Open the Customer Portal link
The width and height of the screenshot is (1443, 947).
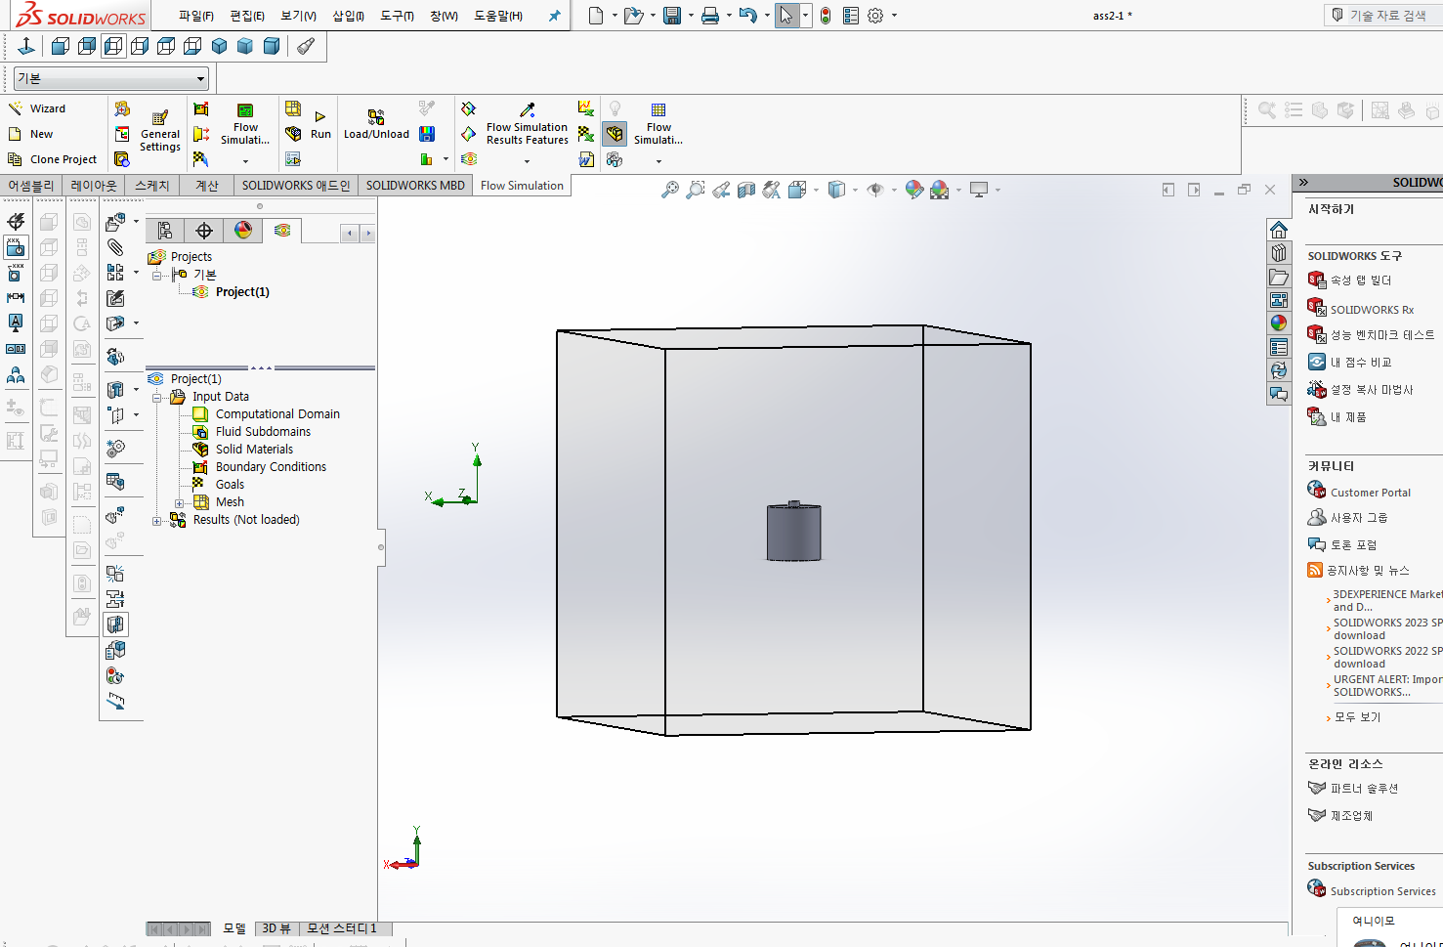pyautogui.click(x=1370, y=493)
